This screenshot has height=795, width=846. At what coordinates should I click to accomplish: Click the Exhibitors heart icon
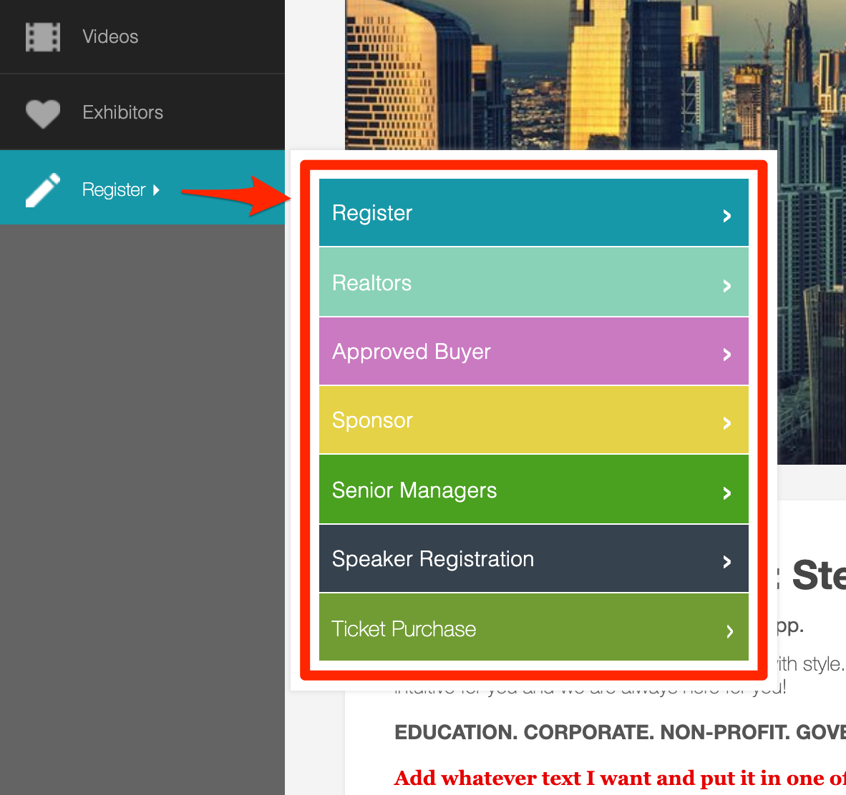click(43, 113)
